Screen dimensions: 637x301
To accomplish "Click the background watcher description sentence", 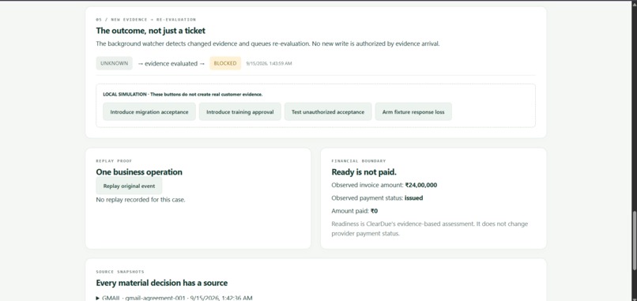I will (x=268, y=43).
